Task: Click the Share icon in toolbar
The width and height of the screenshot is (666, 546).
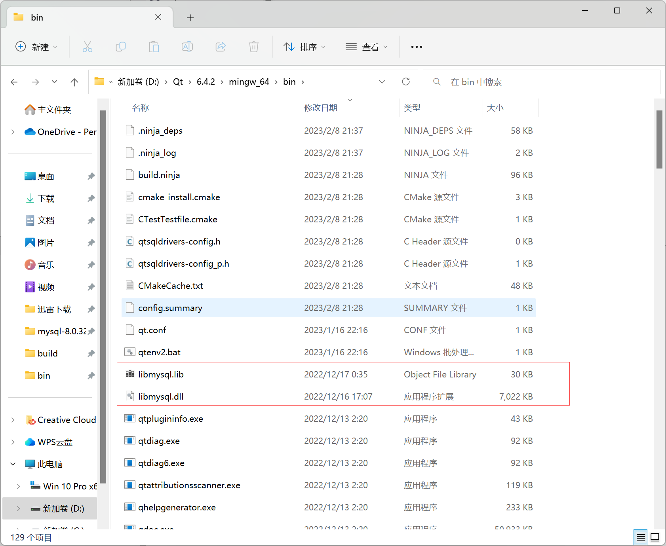Action: (x=221, y=47)
